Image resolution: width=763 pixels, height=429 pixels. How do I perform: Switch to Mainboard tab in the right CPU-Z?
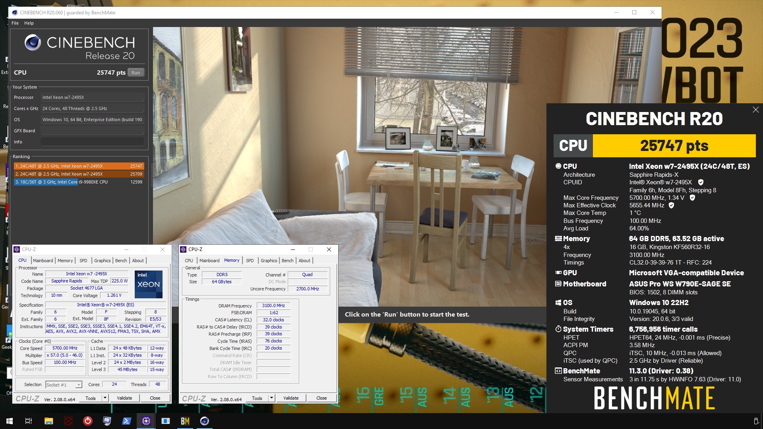point(209,261)
